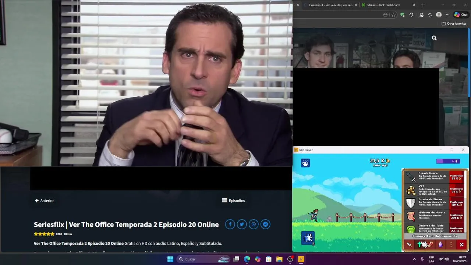Open Copilot from the taskbar
Screen dimensions: 471x265
click(x=258, y=259)
